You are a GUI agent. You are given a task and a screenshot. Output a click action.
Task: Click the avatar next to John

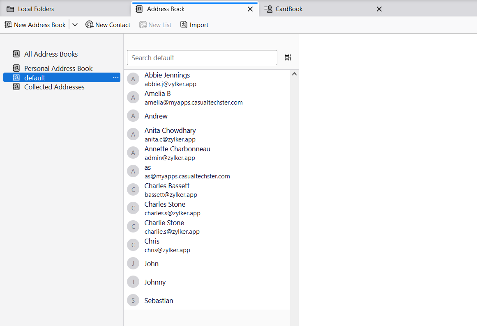133,264
